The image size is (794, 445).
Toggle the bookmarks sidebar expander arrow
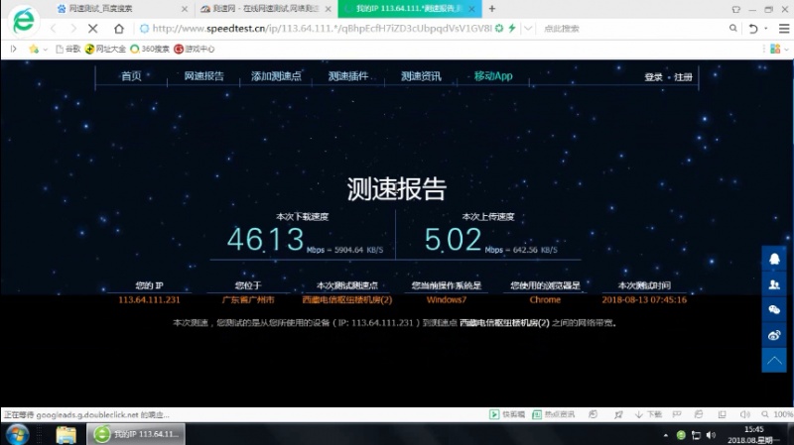pos(14,49)
